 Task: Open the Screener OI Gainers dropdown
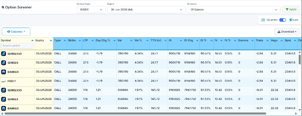click(234, 10)
